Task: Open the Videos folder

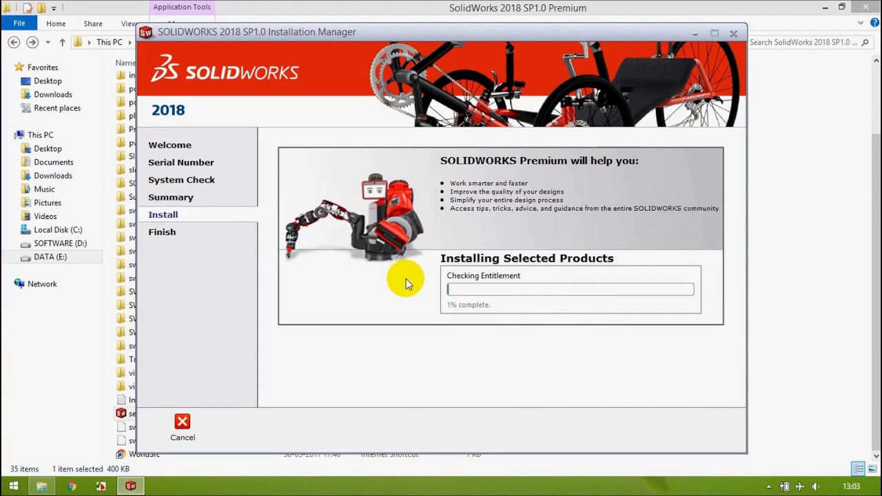Action: coord(45,216)
